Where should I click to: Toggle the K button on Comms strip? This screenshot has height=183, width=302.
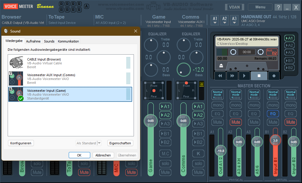[x=198, y=153]
